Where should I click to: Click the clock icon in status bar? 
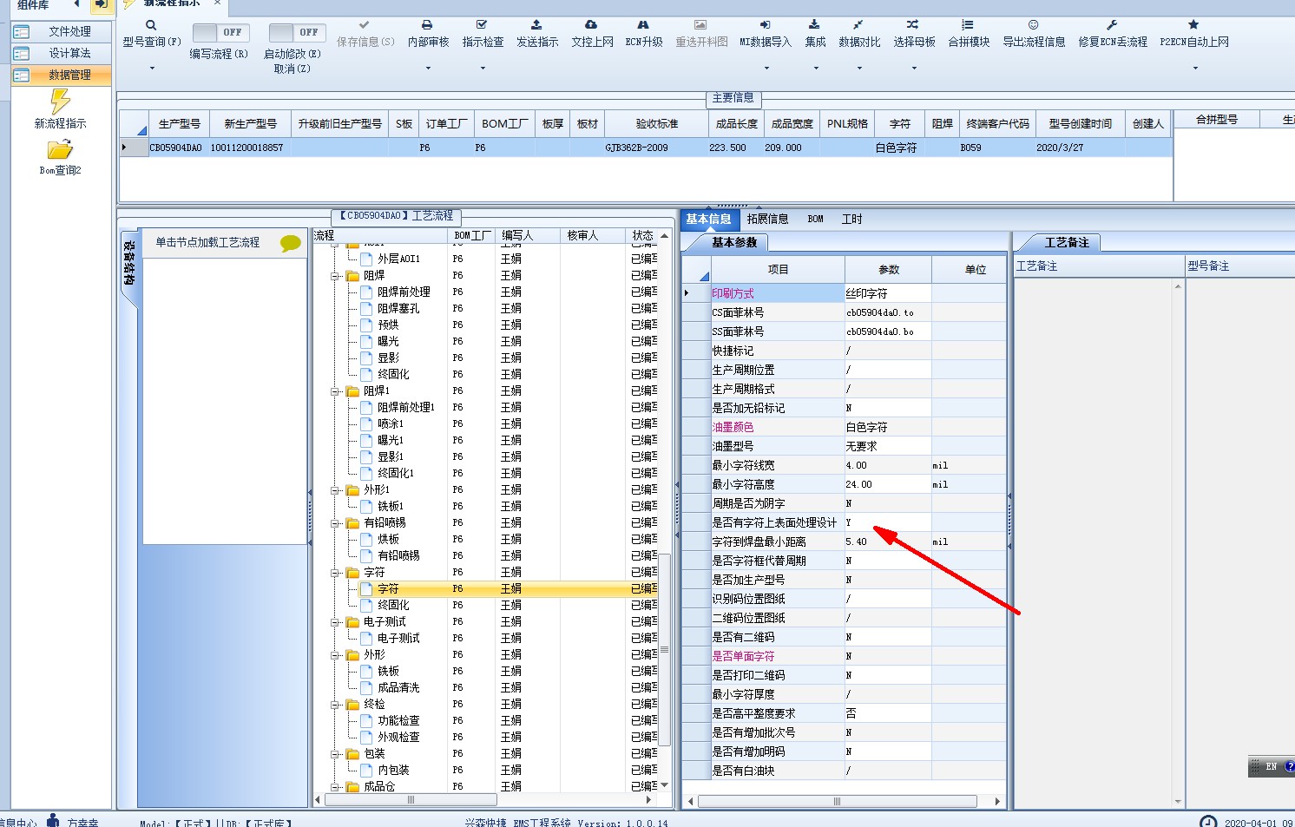click(x=1208, y=822)
